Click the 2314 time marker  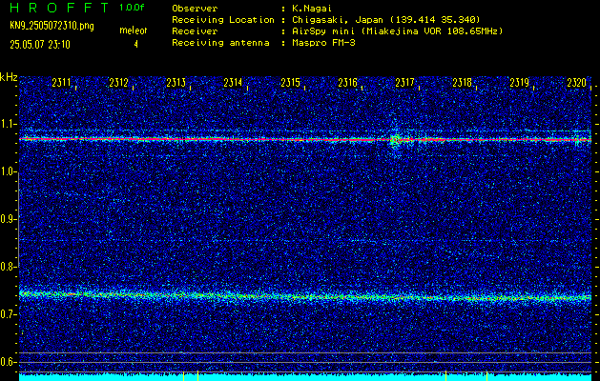(x=233, y=83)
